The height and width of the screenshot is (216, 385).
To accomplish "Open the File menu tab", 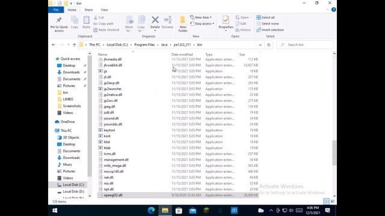I will (56, 10).
